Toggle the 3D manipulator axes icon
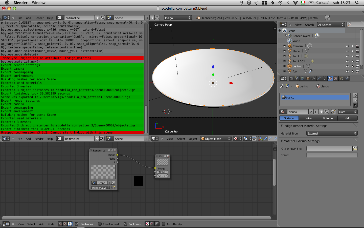 pos(260,139)
